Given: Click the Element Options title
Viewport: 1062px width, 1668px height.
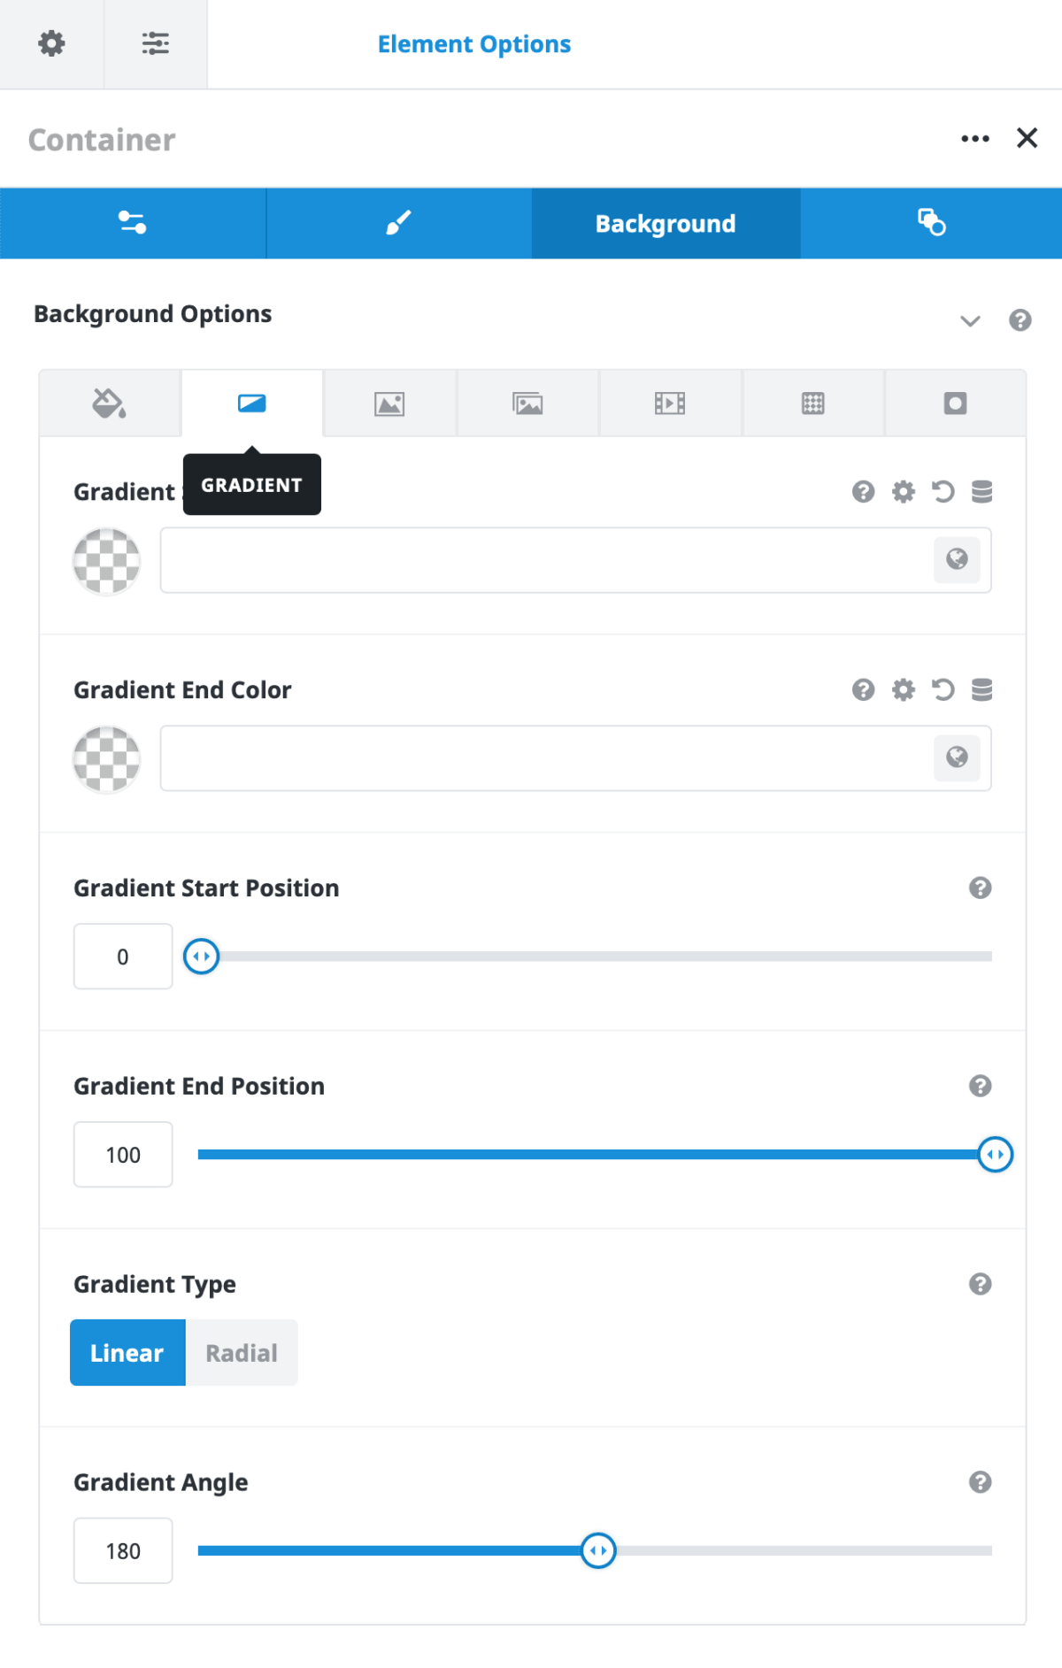Looking at the screenshot, I should click(474, 43).
